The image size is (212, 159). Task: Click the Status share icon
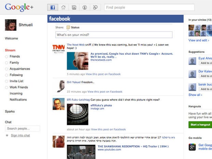point(68,27)
